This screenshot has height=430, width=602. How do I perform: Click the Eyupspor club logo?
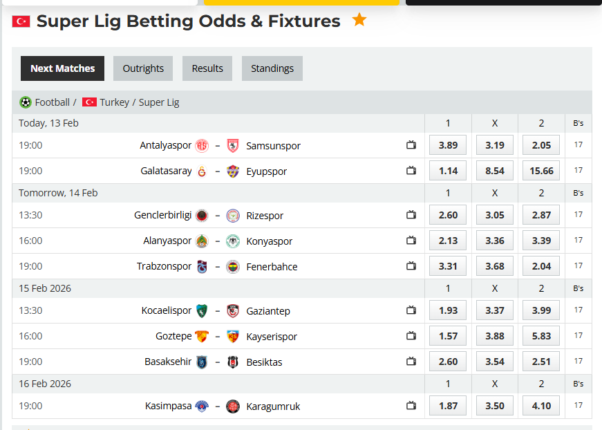[x=233, y=170]
